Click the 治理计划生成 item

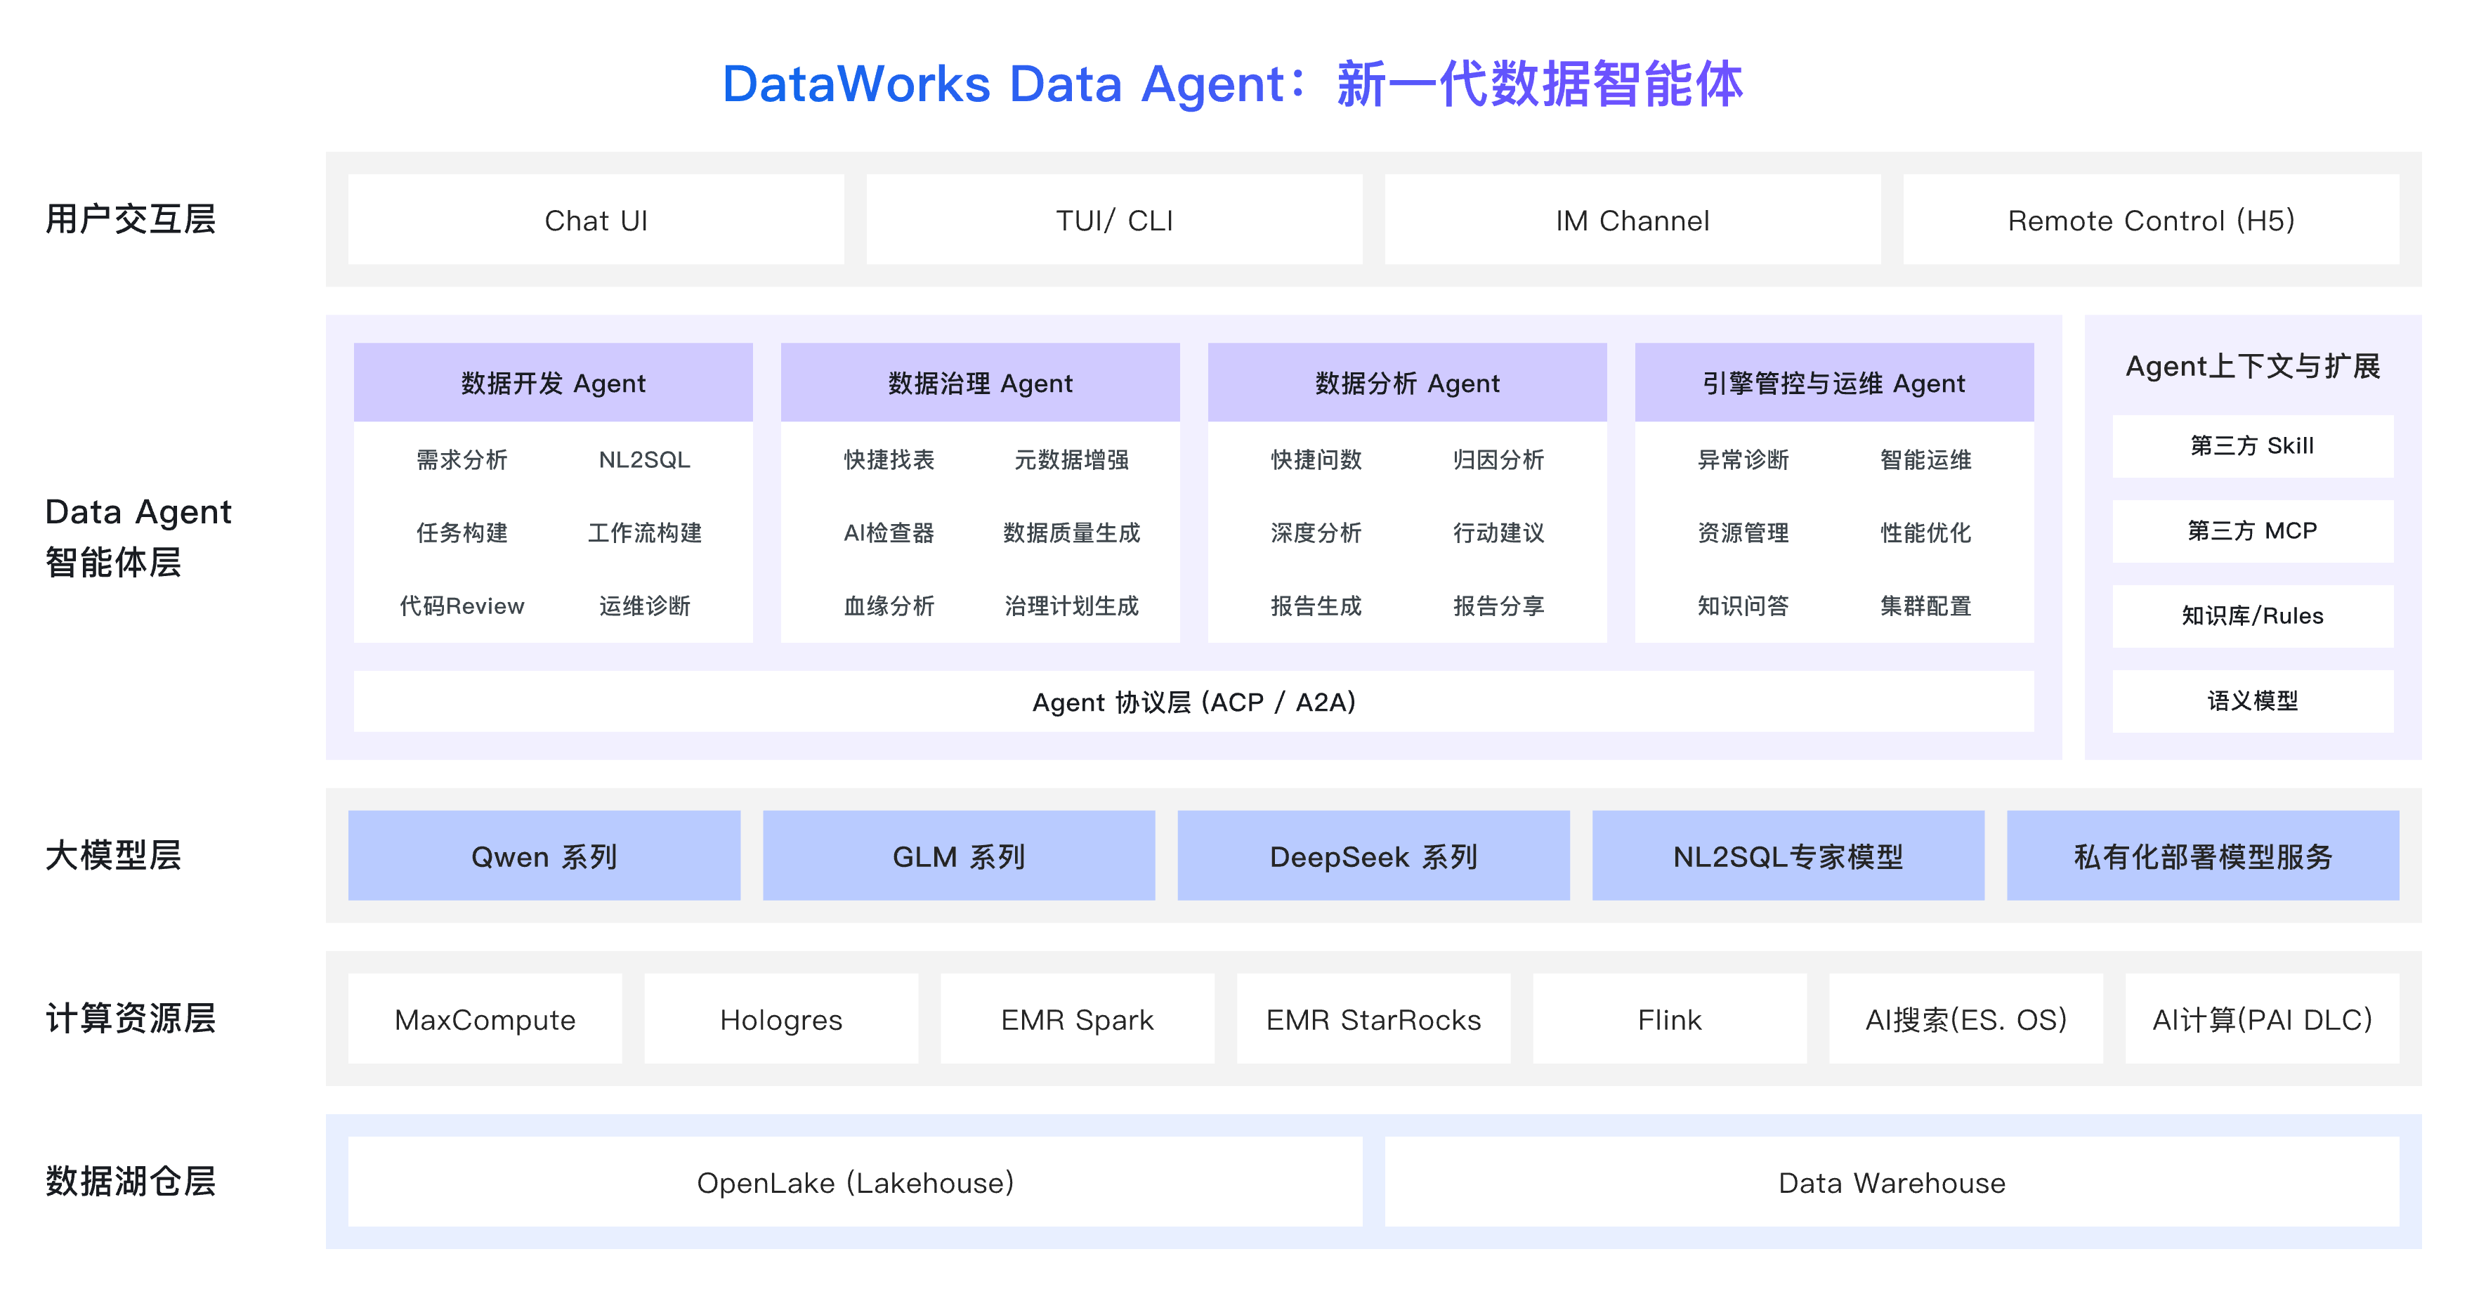(1072, 606)
